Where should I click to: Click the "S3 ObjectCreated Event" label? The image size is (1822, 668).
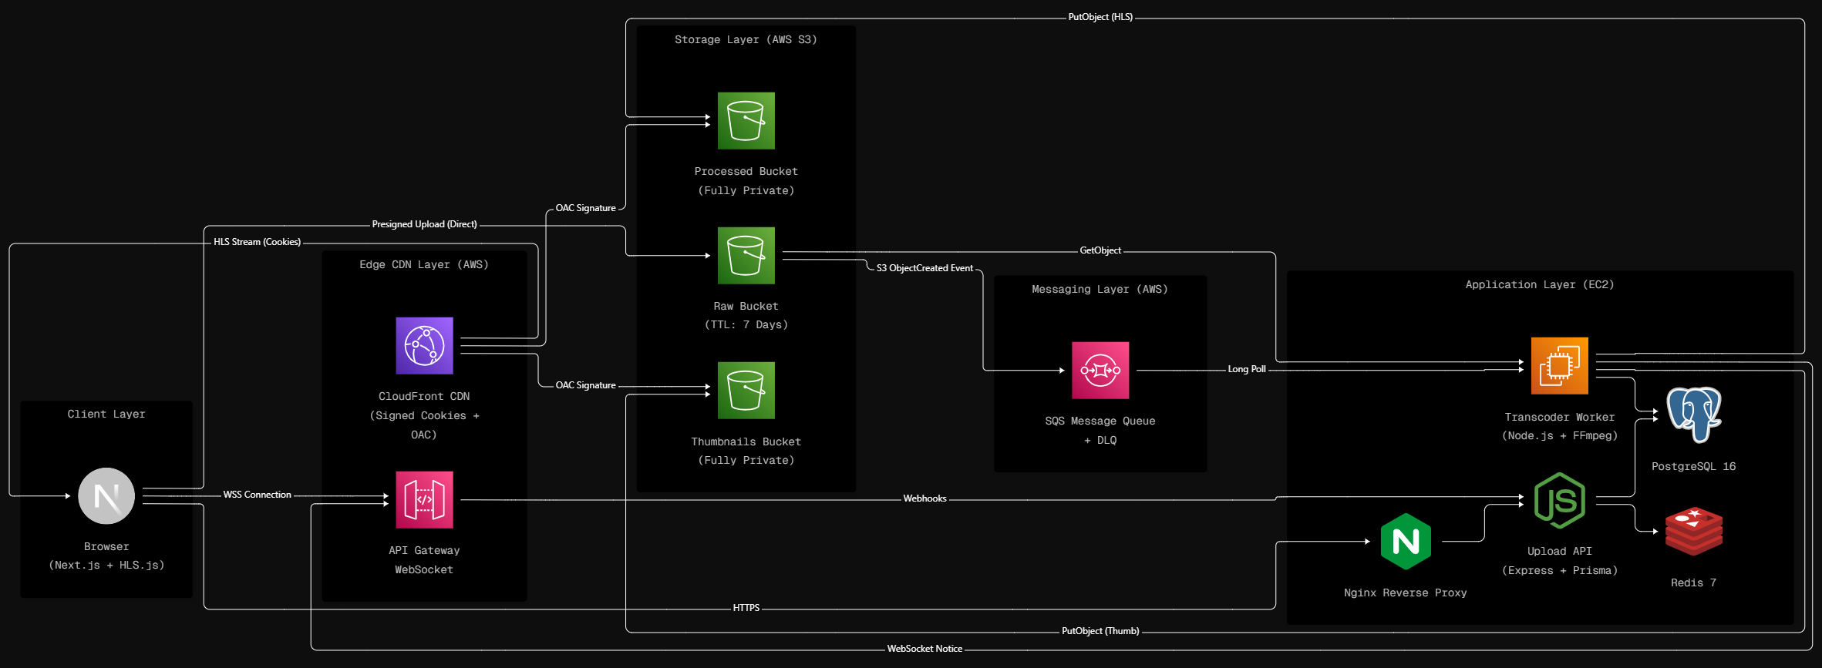click(924, 268)
